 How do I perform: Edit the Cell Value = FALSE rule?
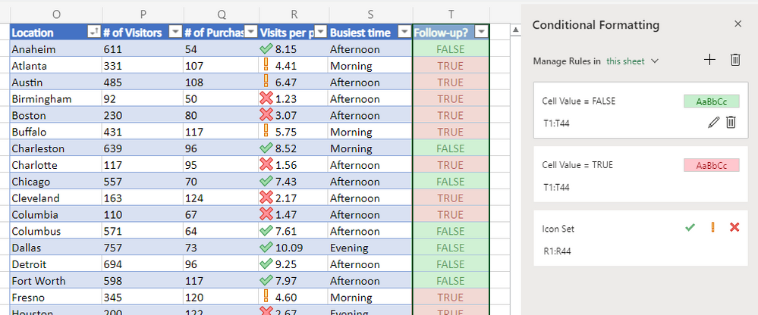click(712, 122)
